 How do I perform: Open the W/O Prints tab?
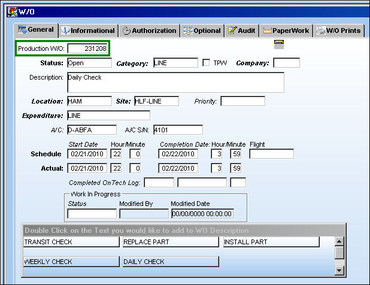[339, 31]
